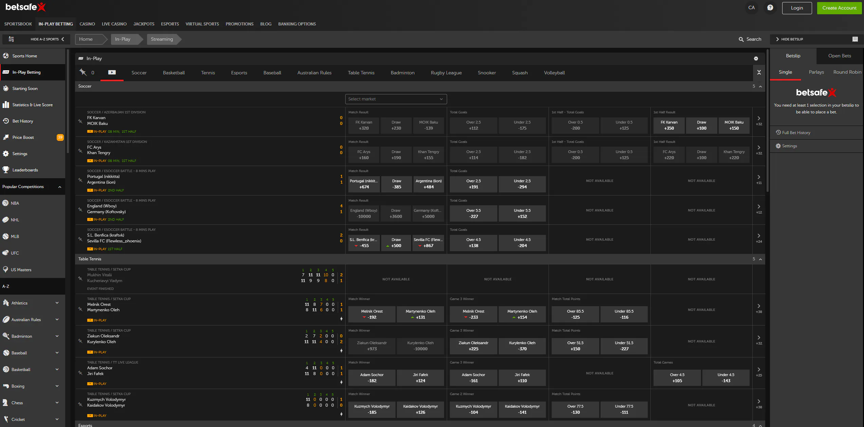864x427 pixels.
Task: Open the LIVE CASINO menu item
Action: pyautogui.click(x=114, y=24)
